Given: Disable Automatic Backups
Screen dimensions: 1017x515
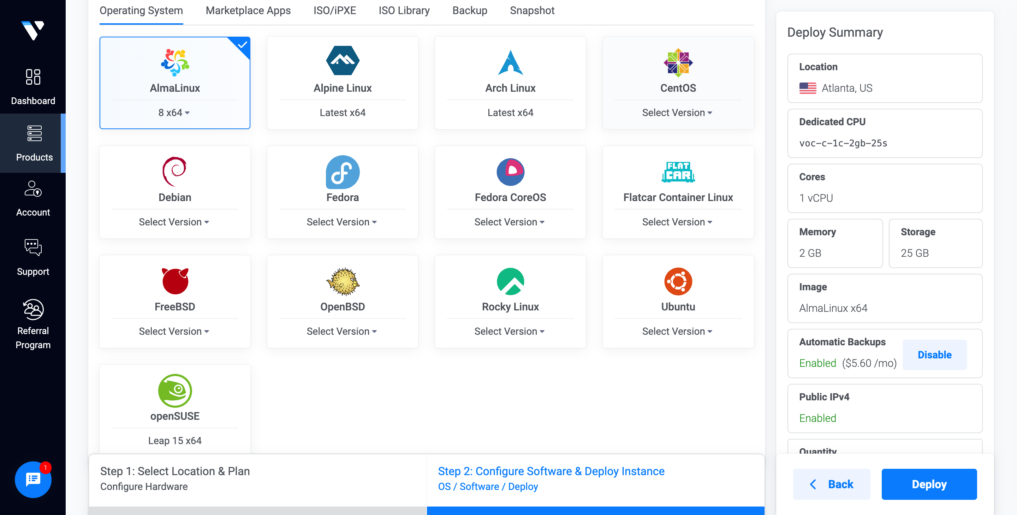Looking at the screenshot, I should 934,355.
